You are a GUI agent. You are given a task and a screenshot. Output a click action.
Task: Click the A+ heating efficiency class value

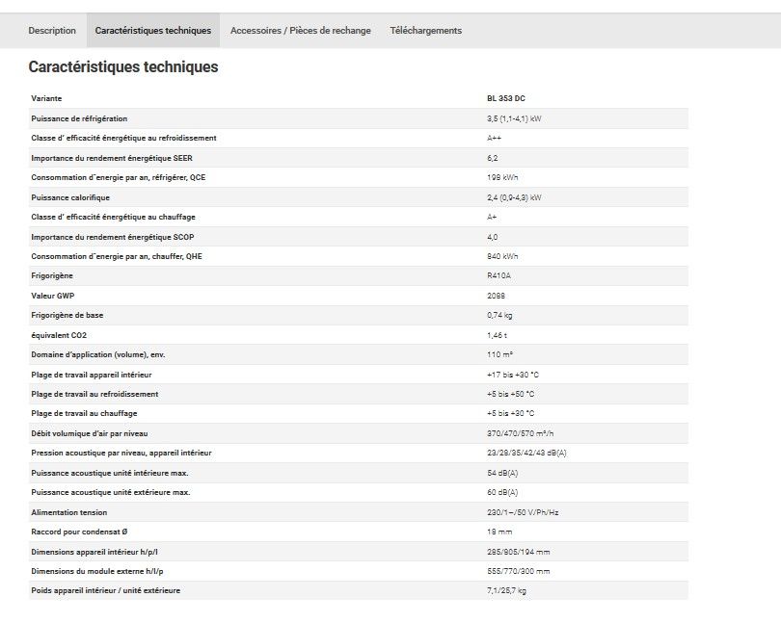(493, 217)
